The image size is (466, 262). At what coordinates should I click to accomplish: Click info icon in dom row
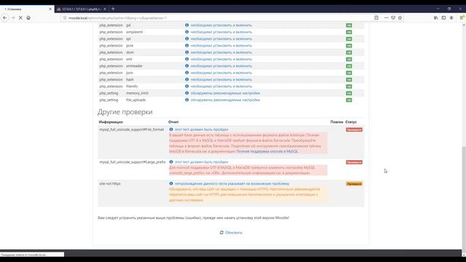tap(187, 52)
